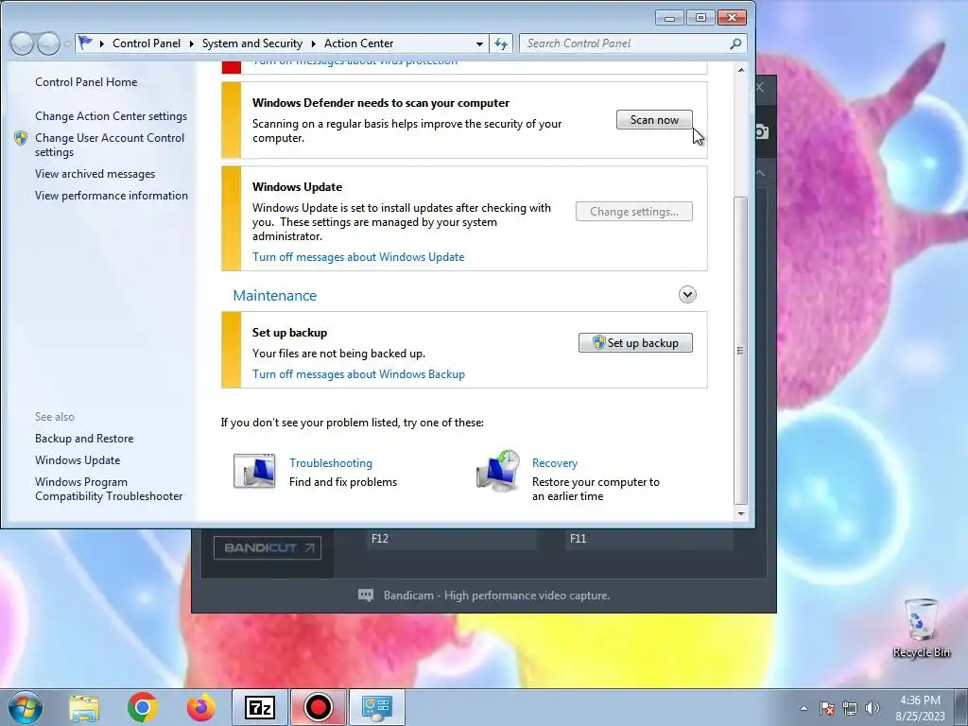Open Backup and Restore under See also
The width and height of the screenshot is (968, 726).
coord(84,439)
